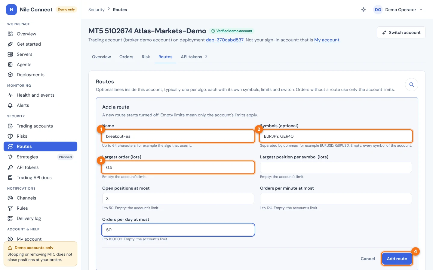Open Strategies in the sidebar

tap(40, 157)
